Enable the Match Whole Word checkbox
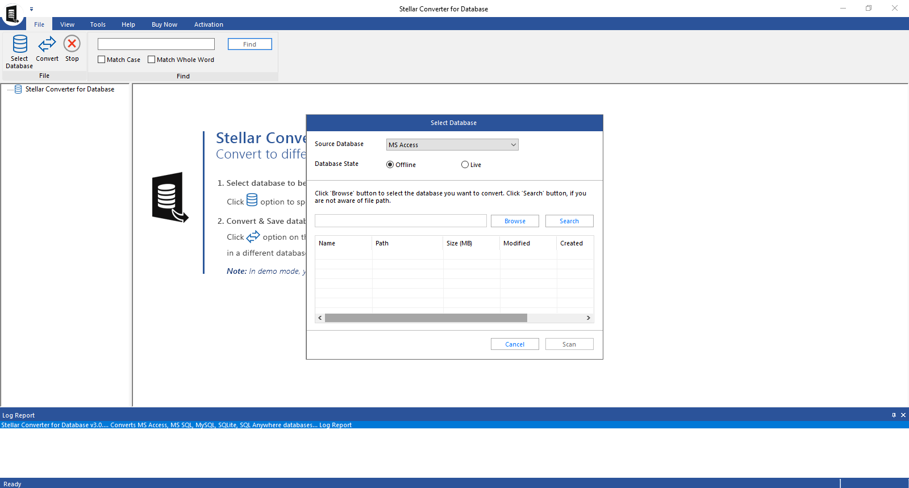909x488 pixels. tap(152, 60)
